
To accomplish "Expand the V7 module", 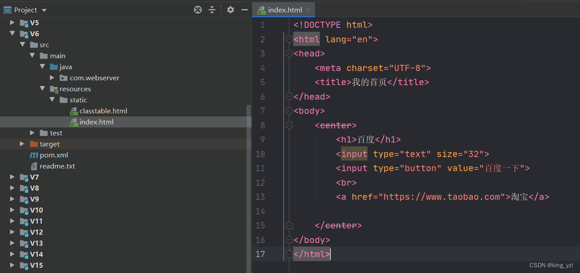I will 12,177.
